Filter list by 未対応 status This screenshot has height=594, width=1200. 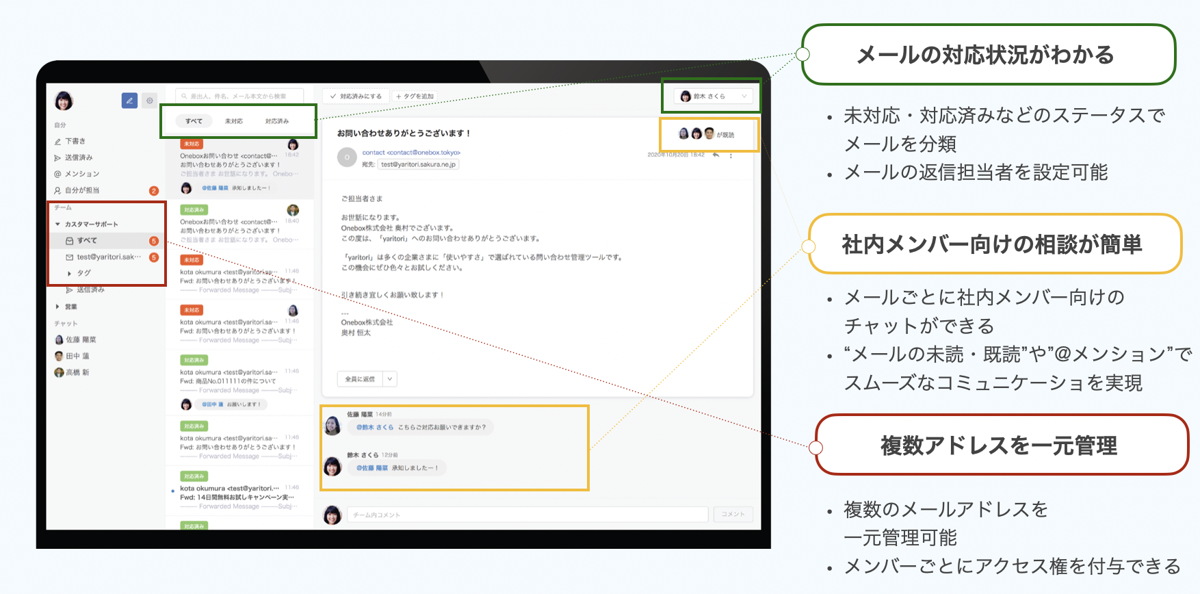pyautogui.click(x=234, y=121)
